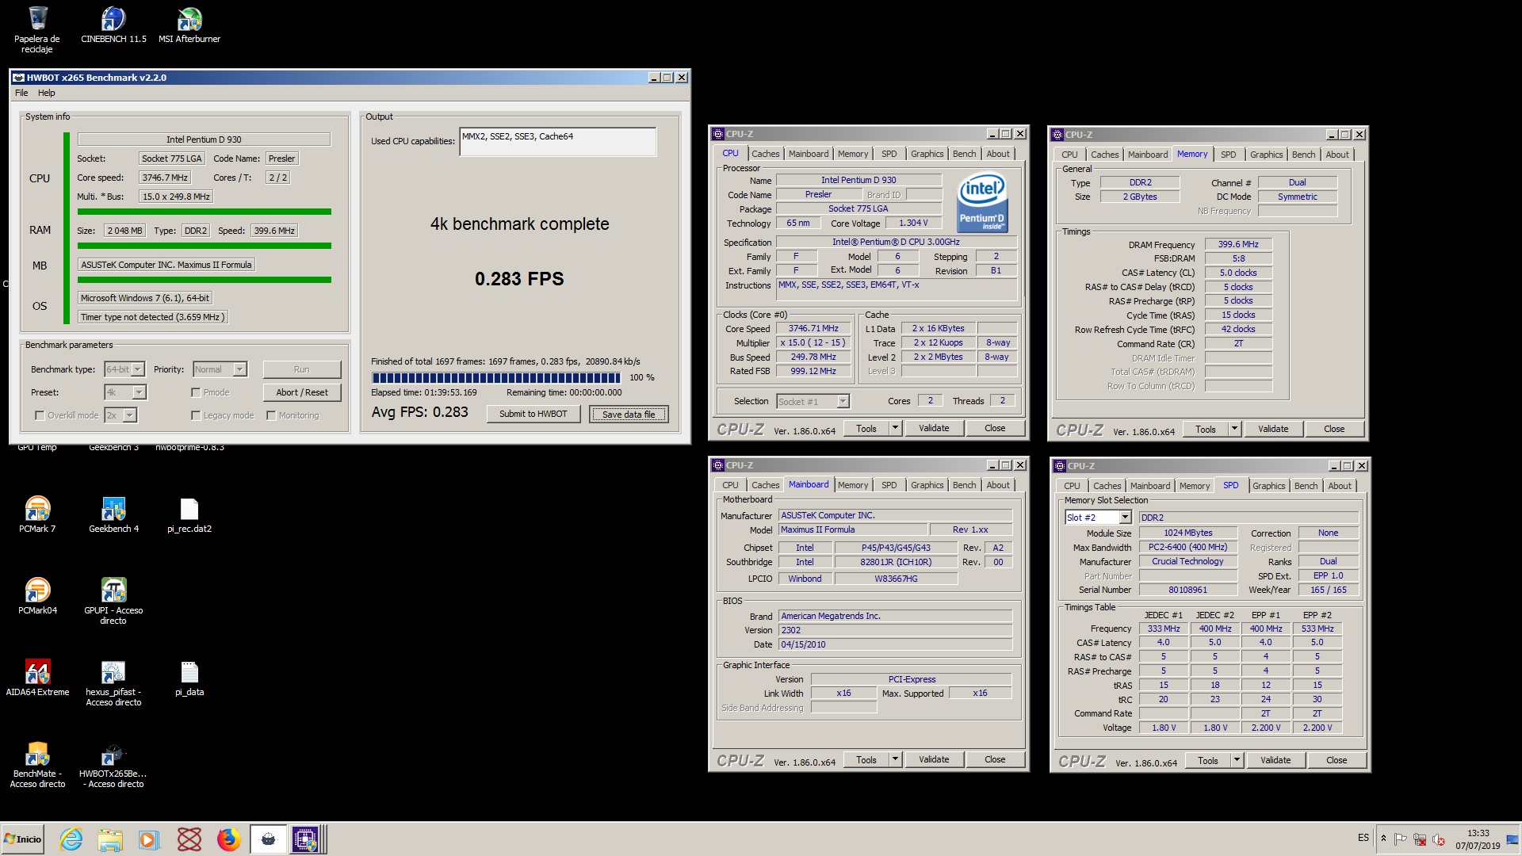This screenshot has width=1522, height=856.
Task: Click the Intel Pentium D logo
Action: pos(981,203)
